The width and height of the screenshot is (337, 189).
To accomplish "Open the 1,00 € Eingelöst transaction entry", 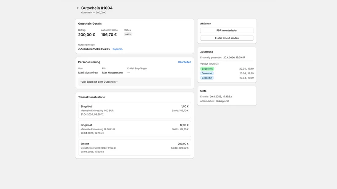I will [134, 110].
